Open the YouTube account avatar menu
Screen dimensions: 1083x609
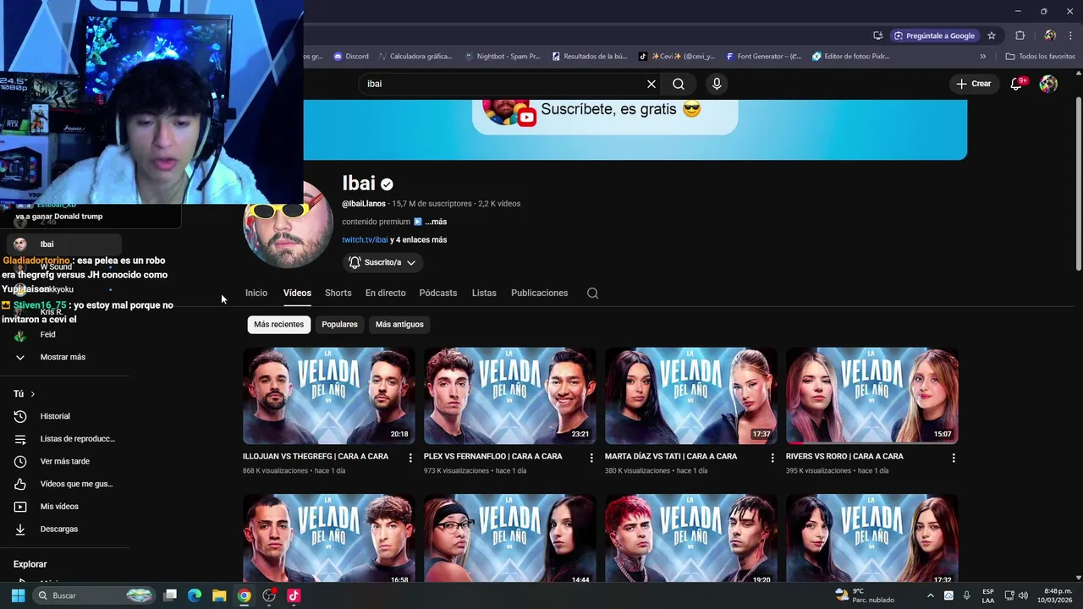(x=1048, y=84)
